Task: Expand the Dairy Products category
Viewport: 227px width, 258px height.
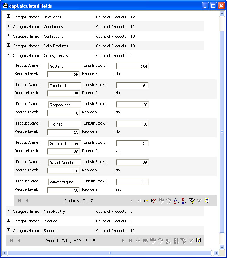Action: click(x=9, y=46)
